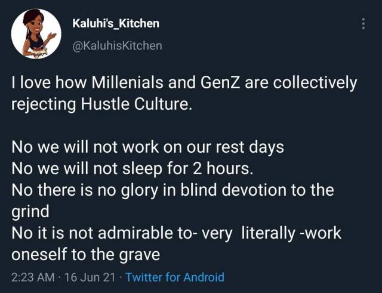Click the text 'oneself to the grave'
Image resolution: width=382 pixels, height=293 pixels.
pyautogui.click(x=85, y=255)
